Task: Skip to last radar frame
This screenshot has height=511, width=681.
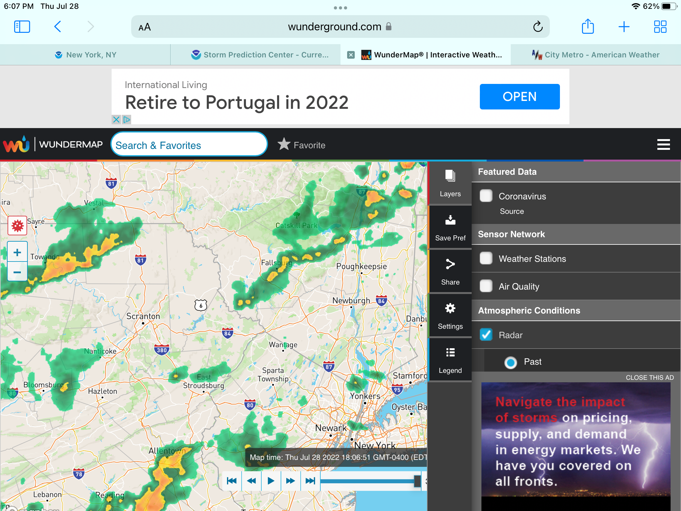Action: click(x=310, y=481)
